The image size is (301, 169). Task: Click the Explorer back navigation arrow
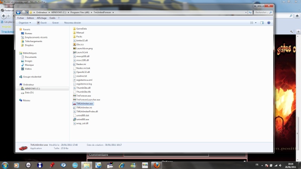coord(18,12)
